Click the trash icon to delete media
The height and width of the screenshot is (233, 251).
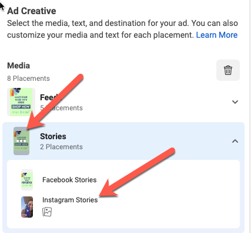pyautogui.click(x=228, y=70)
